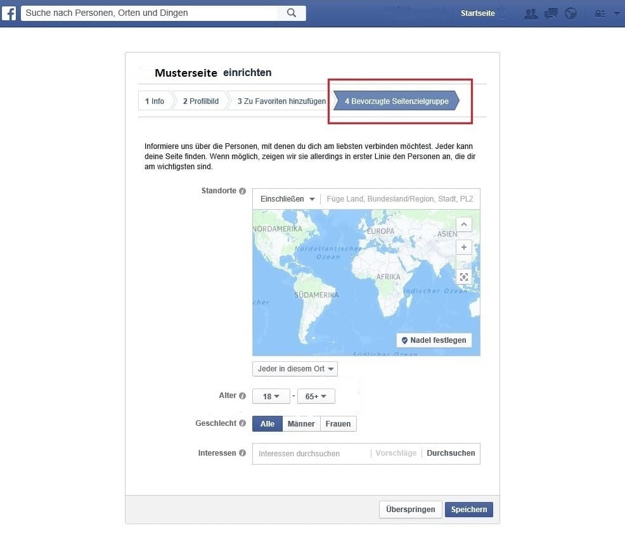The width and height of the screenshot is (625, 540).
Task: Click the Speichern button
Action: click(x=468, y=510)
